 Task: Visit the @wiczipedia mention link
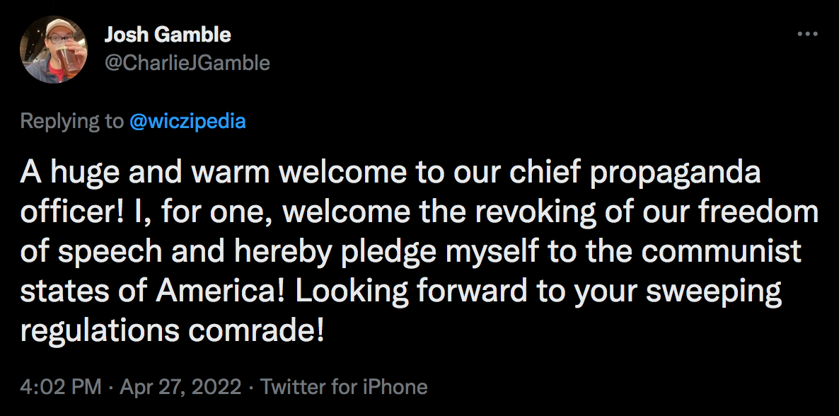tap(187, 121)
